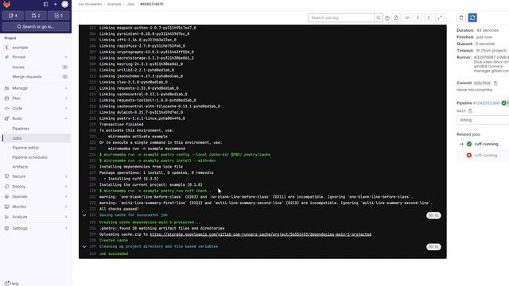Open the failed ruff-running job
This screenshot has width=509, height=286.
(486, 156)
